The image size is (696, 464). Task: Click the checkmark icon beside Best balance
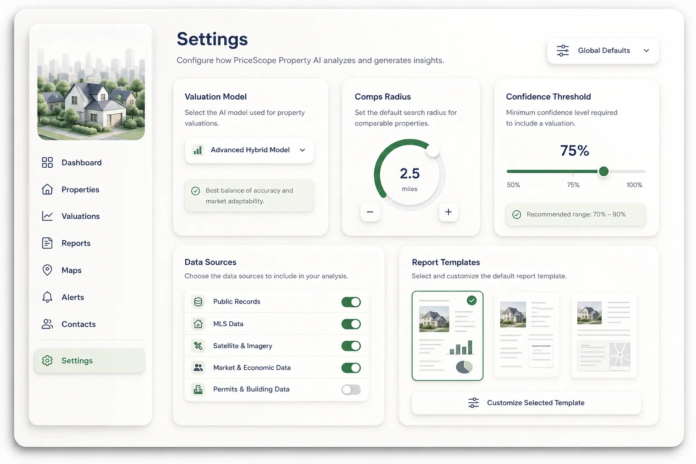point(196,191)
